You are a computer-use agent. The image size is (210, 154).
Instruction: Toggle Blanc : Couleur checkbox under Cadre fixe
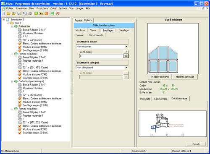(20, 99)
